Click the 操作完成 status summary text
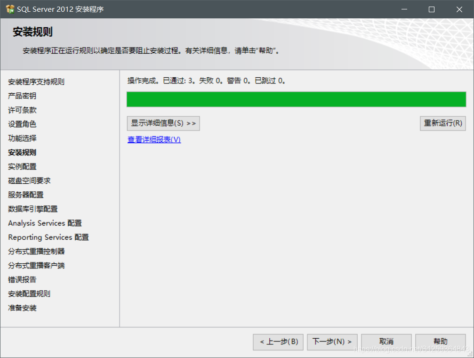The image size is (474, 358). [x=207, y=81]
